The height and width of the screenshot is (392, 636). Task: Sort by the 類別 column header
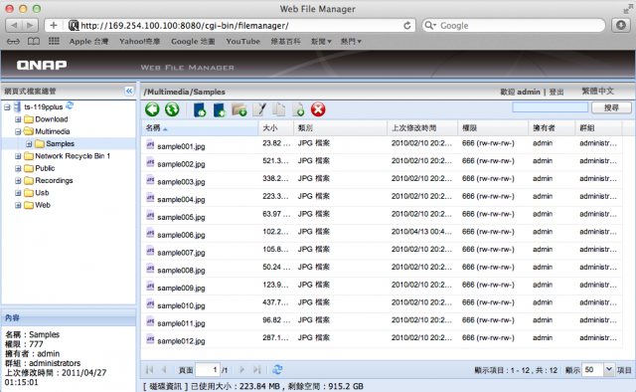point(340,128)
